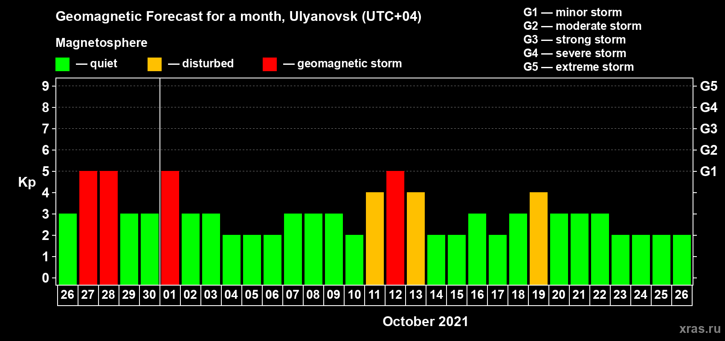This screenshot has height=341, width=725.
Task: Click the first date cell labeled 26
Action: coord(67,295)
